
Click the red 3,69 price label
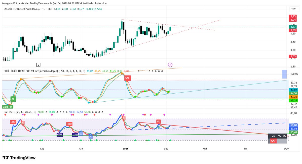pyautogui.click(x=293, y=30)
